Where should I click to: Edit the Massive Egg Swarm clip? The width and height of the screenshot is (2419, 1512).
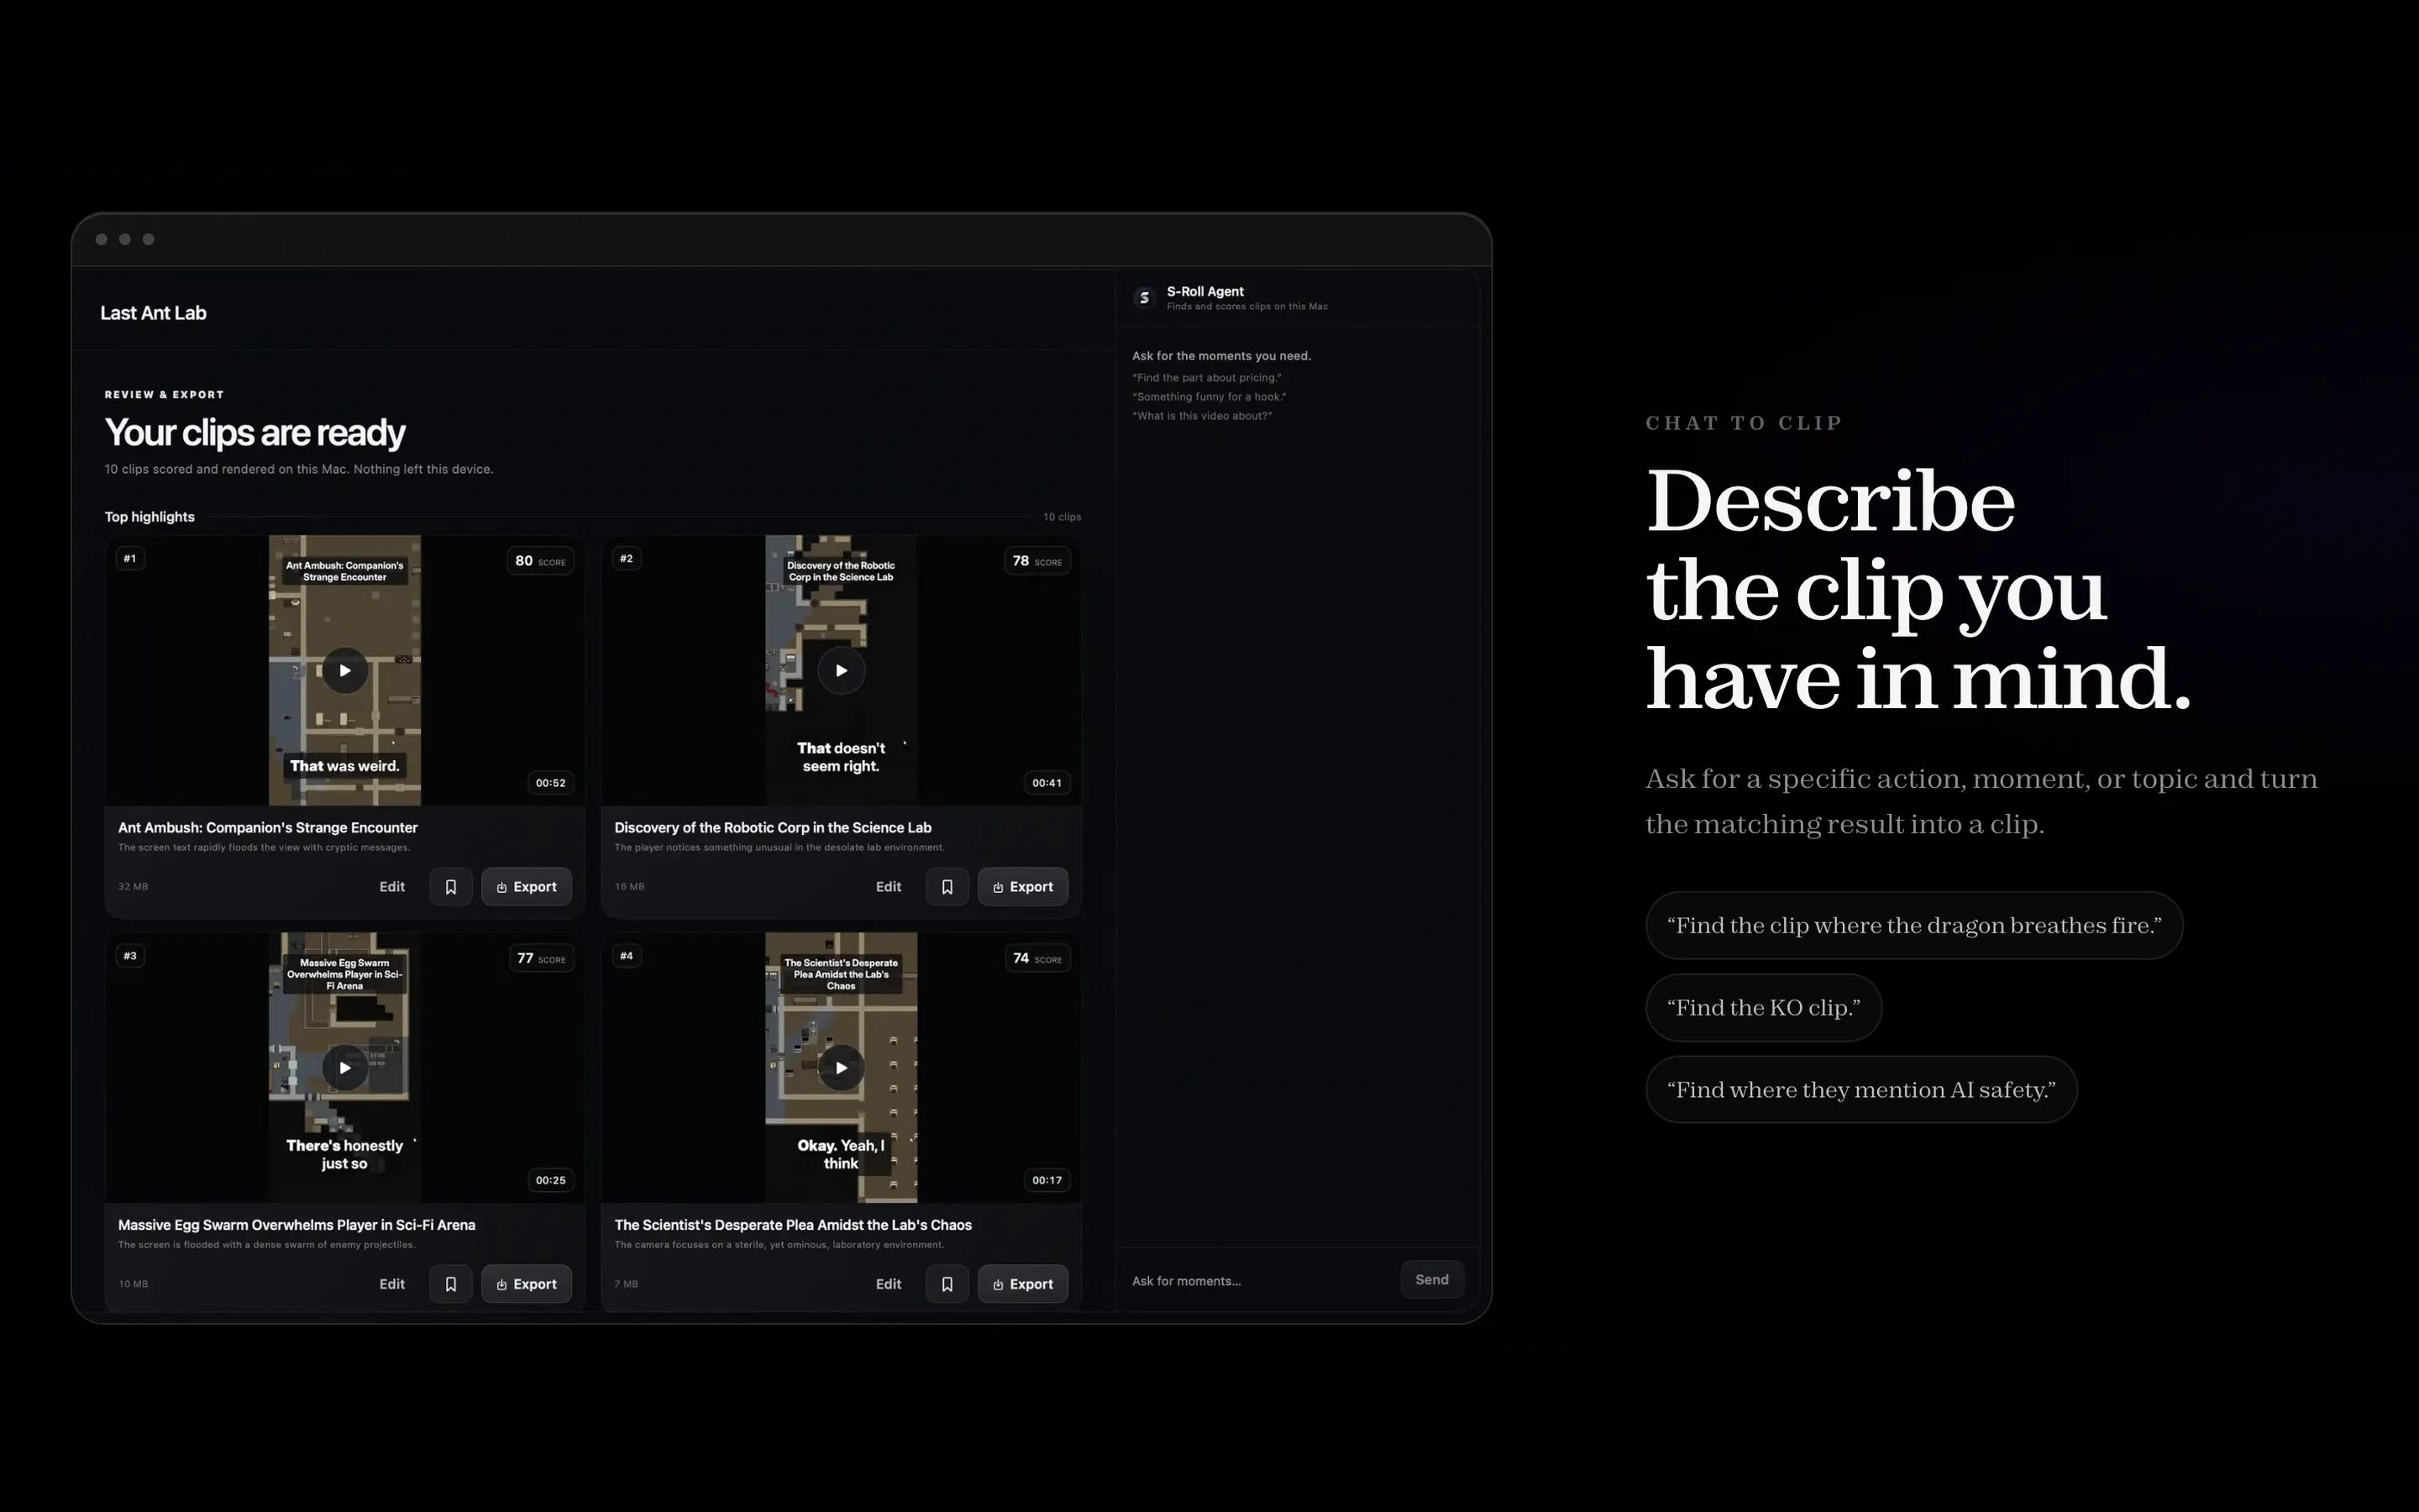coord(392,1284)
